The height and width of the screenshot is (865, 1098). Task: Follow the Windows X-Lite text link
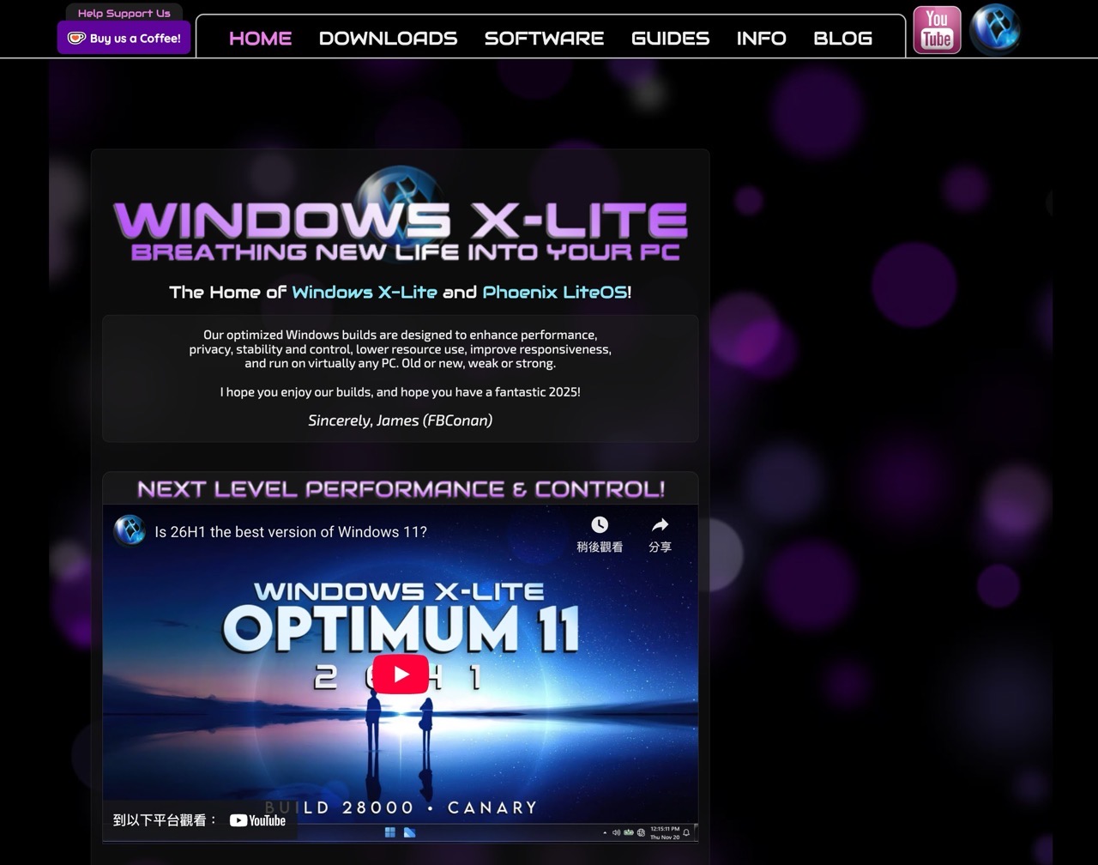coord(364,293)
